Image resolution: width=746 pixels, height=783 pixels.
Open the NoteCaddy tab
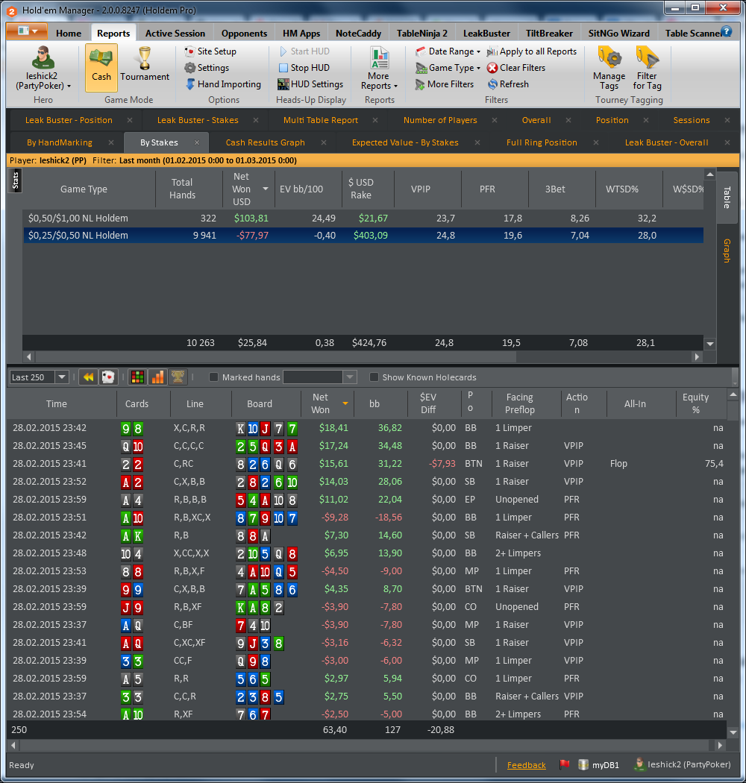click(358, 33)
